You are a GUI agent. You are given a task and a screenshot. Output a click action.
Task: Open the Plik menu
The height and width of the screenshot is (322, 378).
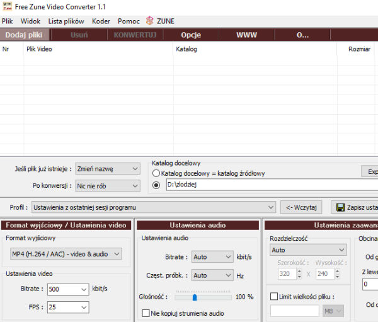(x=7, y=21)
